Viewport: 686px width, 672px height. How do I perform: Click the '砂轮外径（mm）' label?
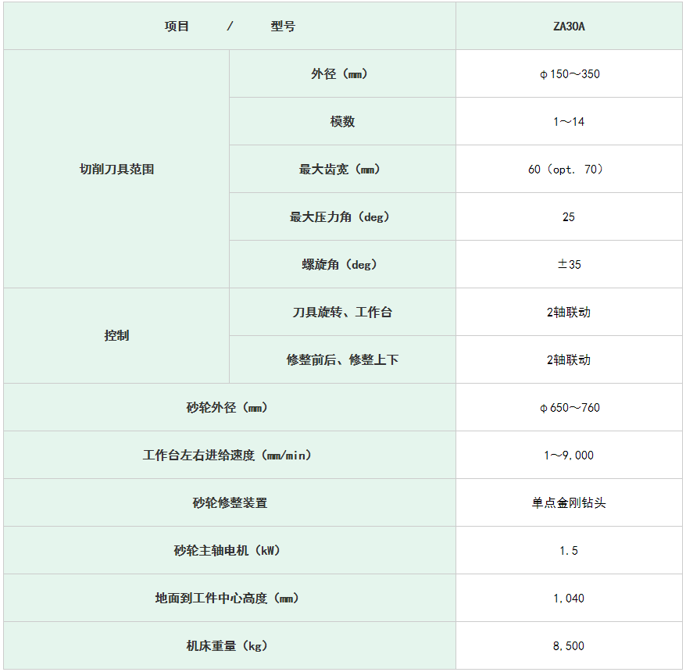227,408
